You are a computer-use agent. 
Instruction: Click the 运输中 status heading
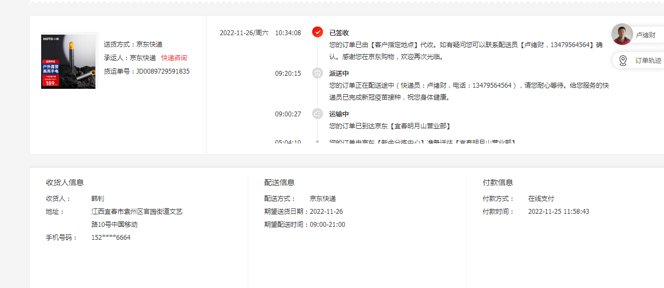(339, 114)
